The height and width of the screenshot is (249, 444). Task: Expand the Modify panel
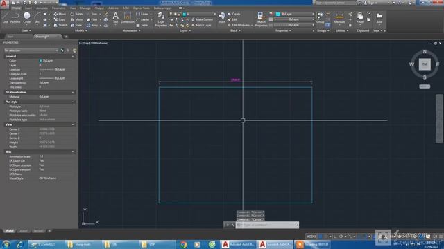(x=80, y=30)
